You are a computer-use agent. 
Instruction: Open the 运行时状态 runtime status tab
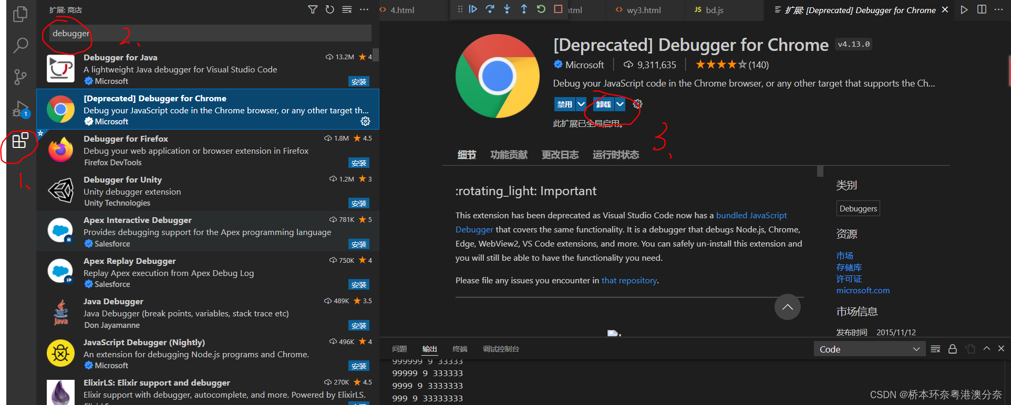tap(616, 155)
